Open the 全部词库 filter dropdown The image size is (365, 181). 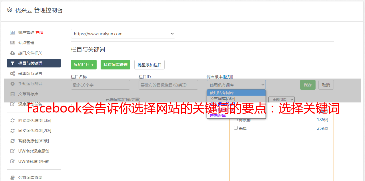[x=282, y=100]
